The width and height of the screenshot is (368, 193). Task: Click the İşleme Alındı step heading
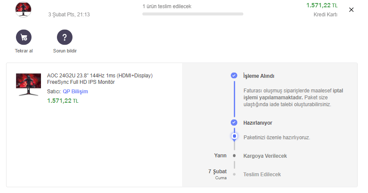click(x=259, y=76)
